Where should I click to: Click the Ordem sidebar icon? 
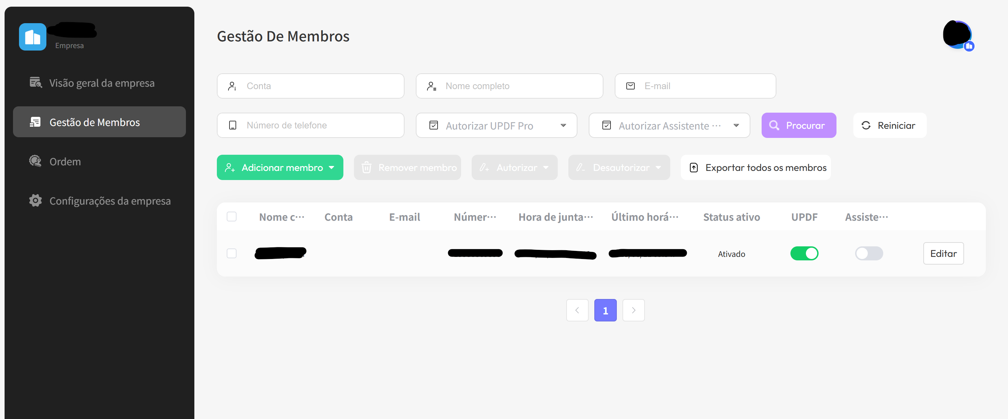tap(35, 161)
